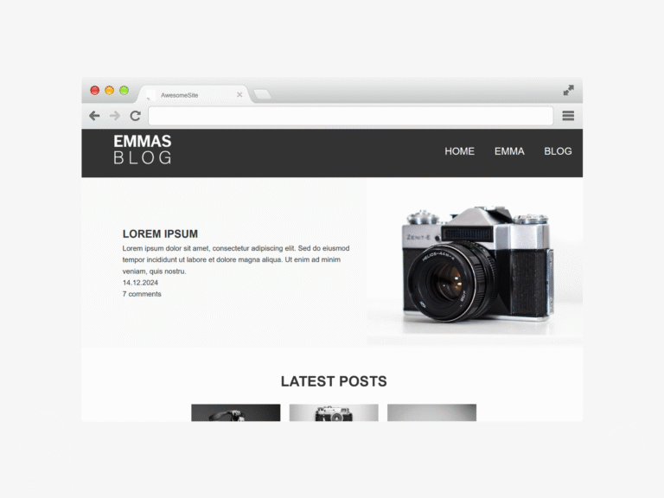This screenshot has height=498, width=664.
Task: Go to HOME in site navigation
Action: click(x=459, y=151)
